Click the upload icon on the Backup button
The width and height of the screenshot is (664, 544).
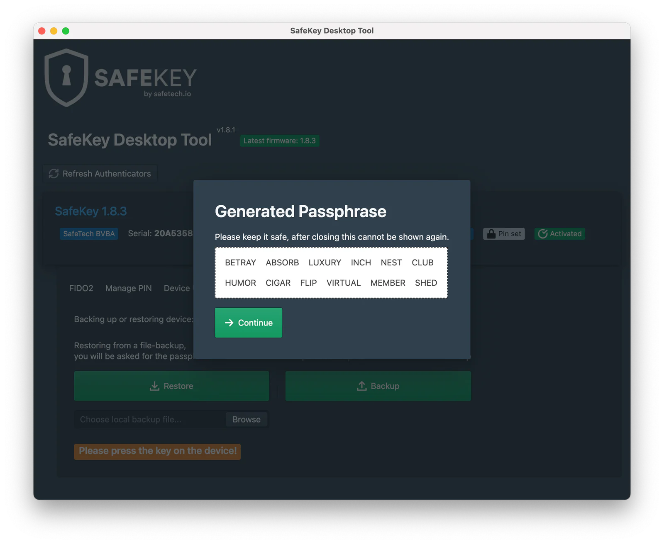[362, 386]
